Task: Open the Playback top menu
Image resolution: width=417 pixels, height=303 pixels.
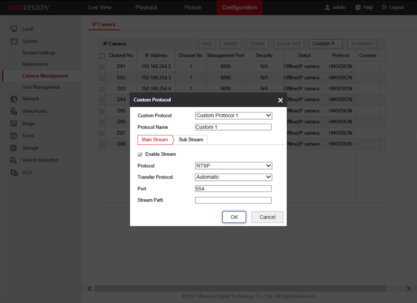Action: tap(146, 7)
